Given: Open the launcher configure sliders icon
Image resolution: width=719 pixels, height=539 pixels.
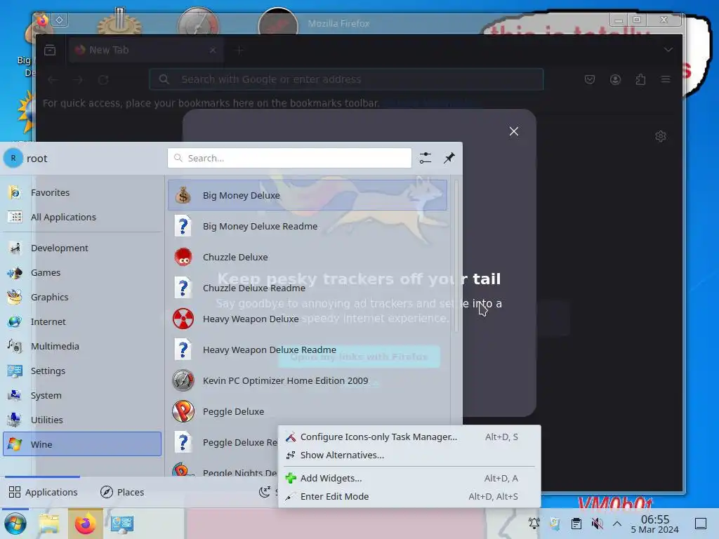Looking at the screenshot, I should [425, 158].
